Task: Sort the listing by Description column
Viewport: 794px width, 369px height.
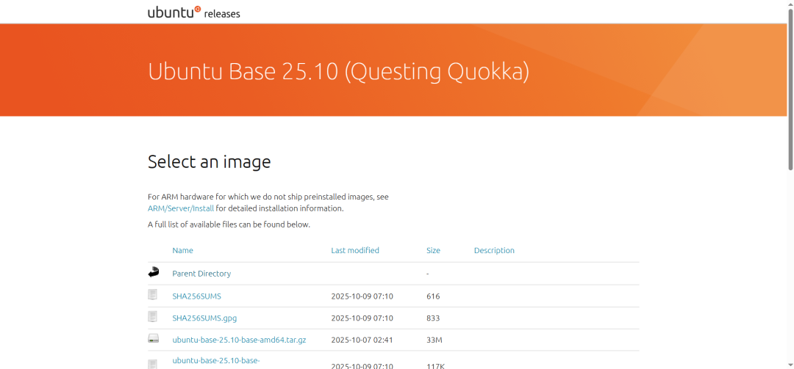Action: coord(494,250)
